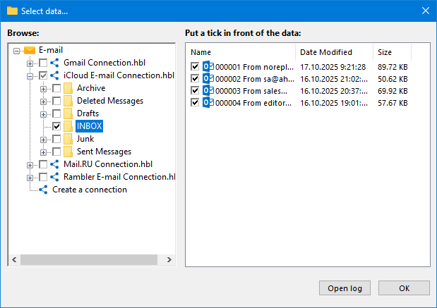The width and height of the screenshot is (437, 308).
Task: Click the Junk folder icon
Action: tap(68, 139)
